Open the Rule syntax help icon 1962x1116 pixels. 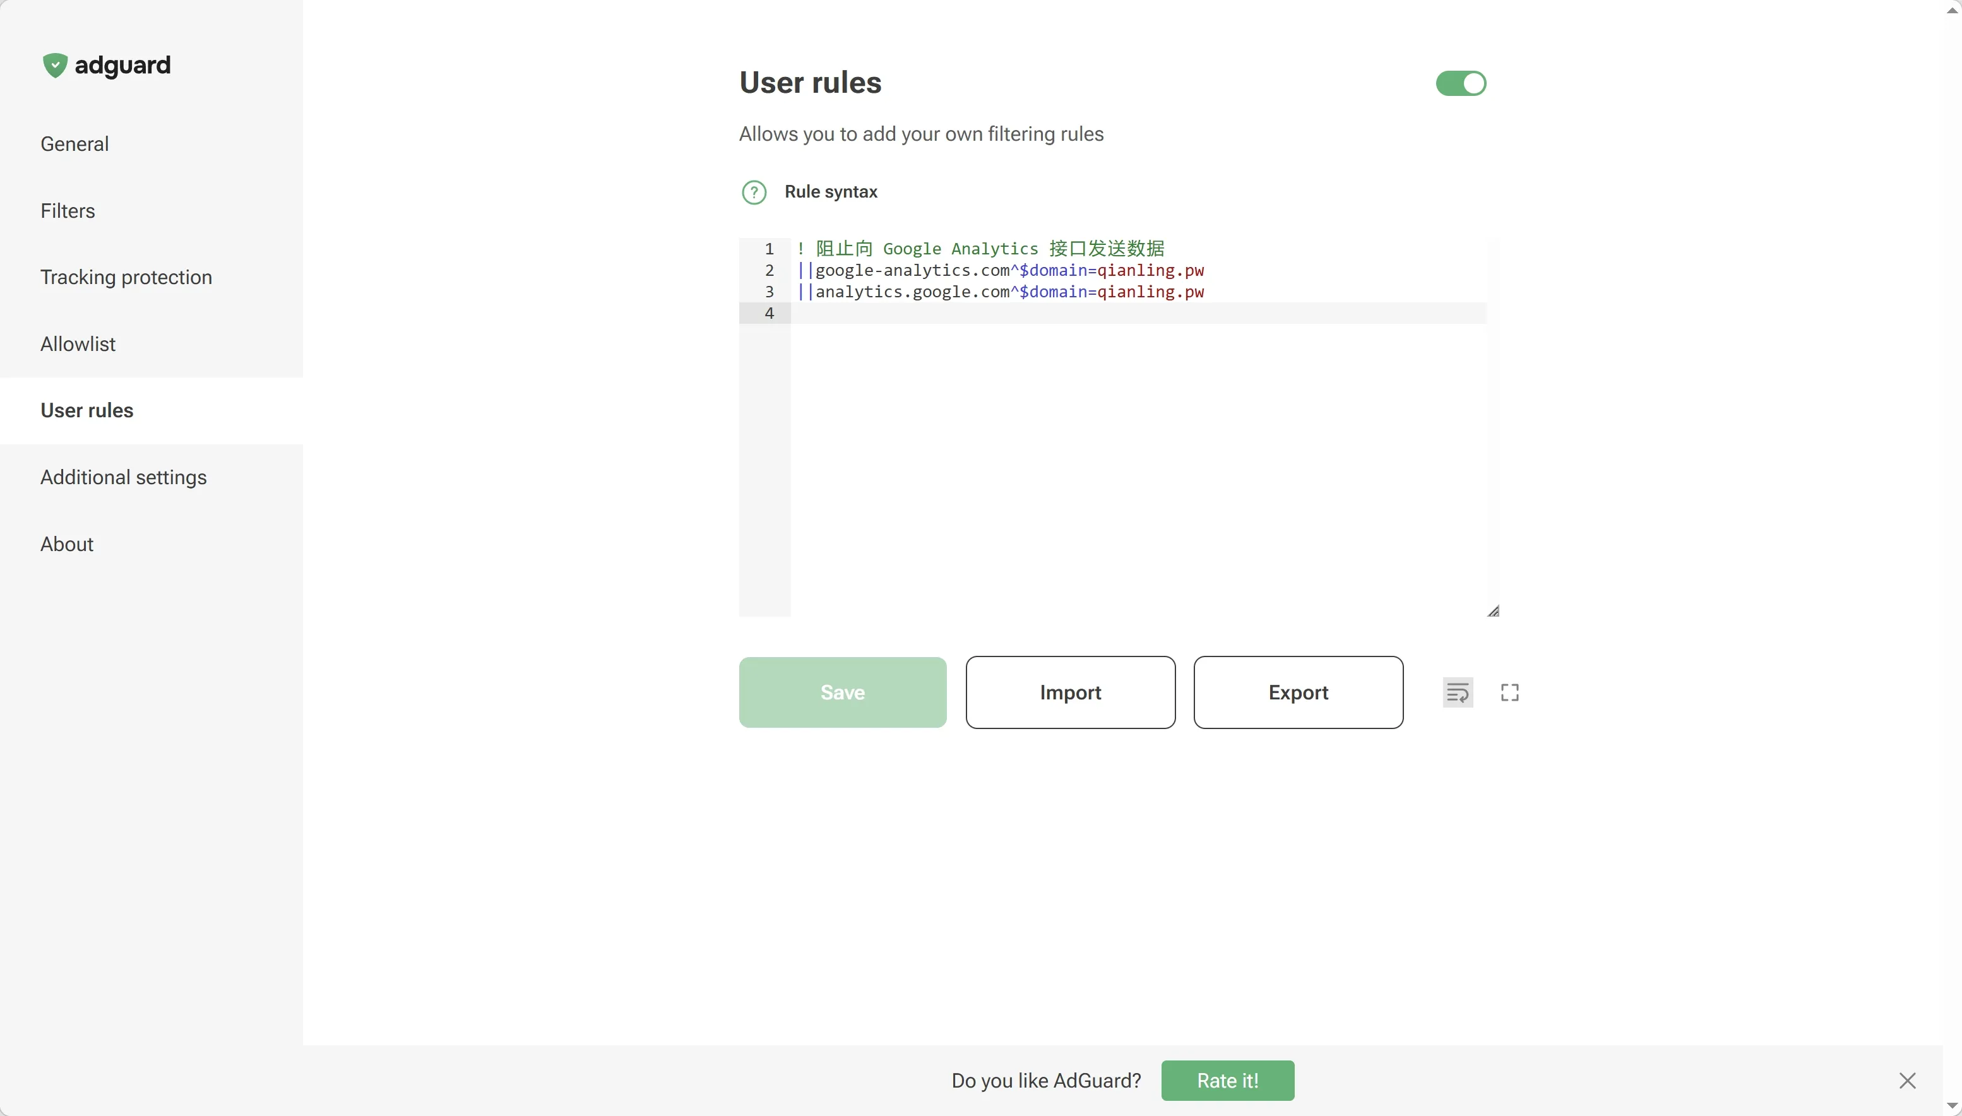754,192
